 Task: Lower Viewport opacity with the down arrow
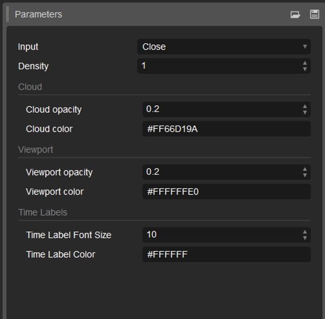(305, 175)
